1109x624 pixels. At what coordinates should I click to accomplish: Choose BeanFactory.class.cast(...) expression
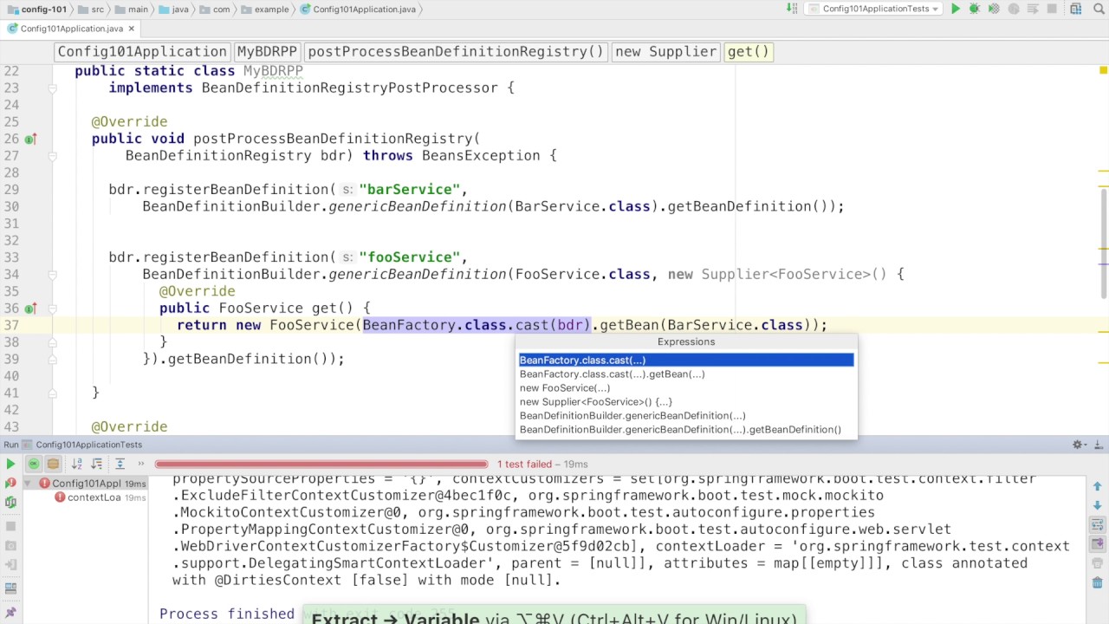[x=686, y=360]
